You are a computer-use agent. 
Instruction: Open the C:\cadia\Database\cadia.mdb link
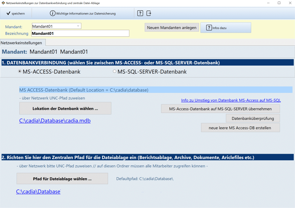[55, 120]
